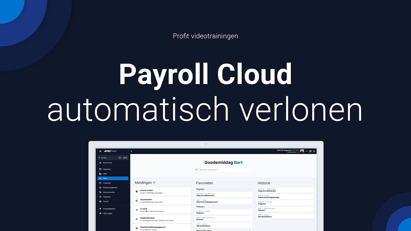Screen dimensions: 411x231
Task: Open the Fiscaal section icon
Action: 100,201
